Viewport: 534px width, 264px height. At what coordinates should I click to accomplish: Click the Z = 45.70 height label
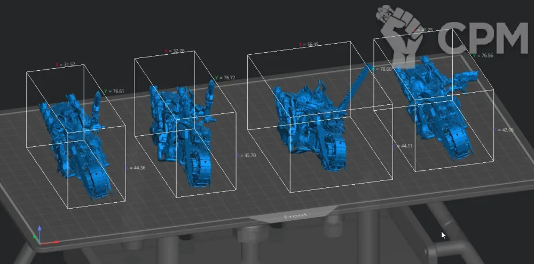[246, 155]
